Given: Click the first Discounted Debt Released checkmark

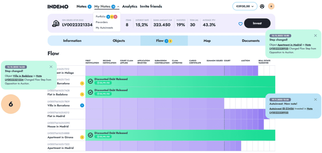Looking at the screenshot, I should [x=90, y=81].
